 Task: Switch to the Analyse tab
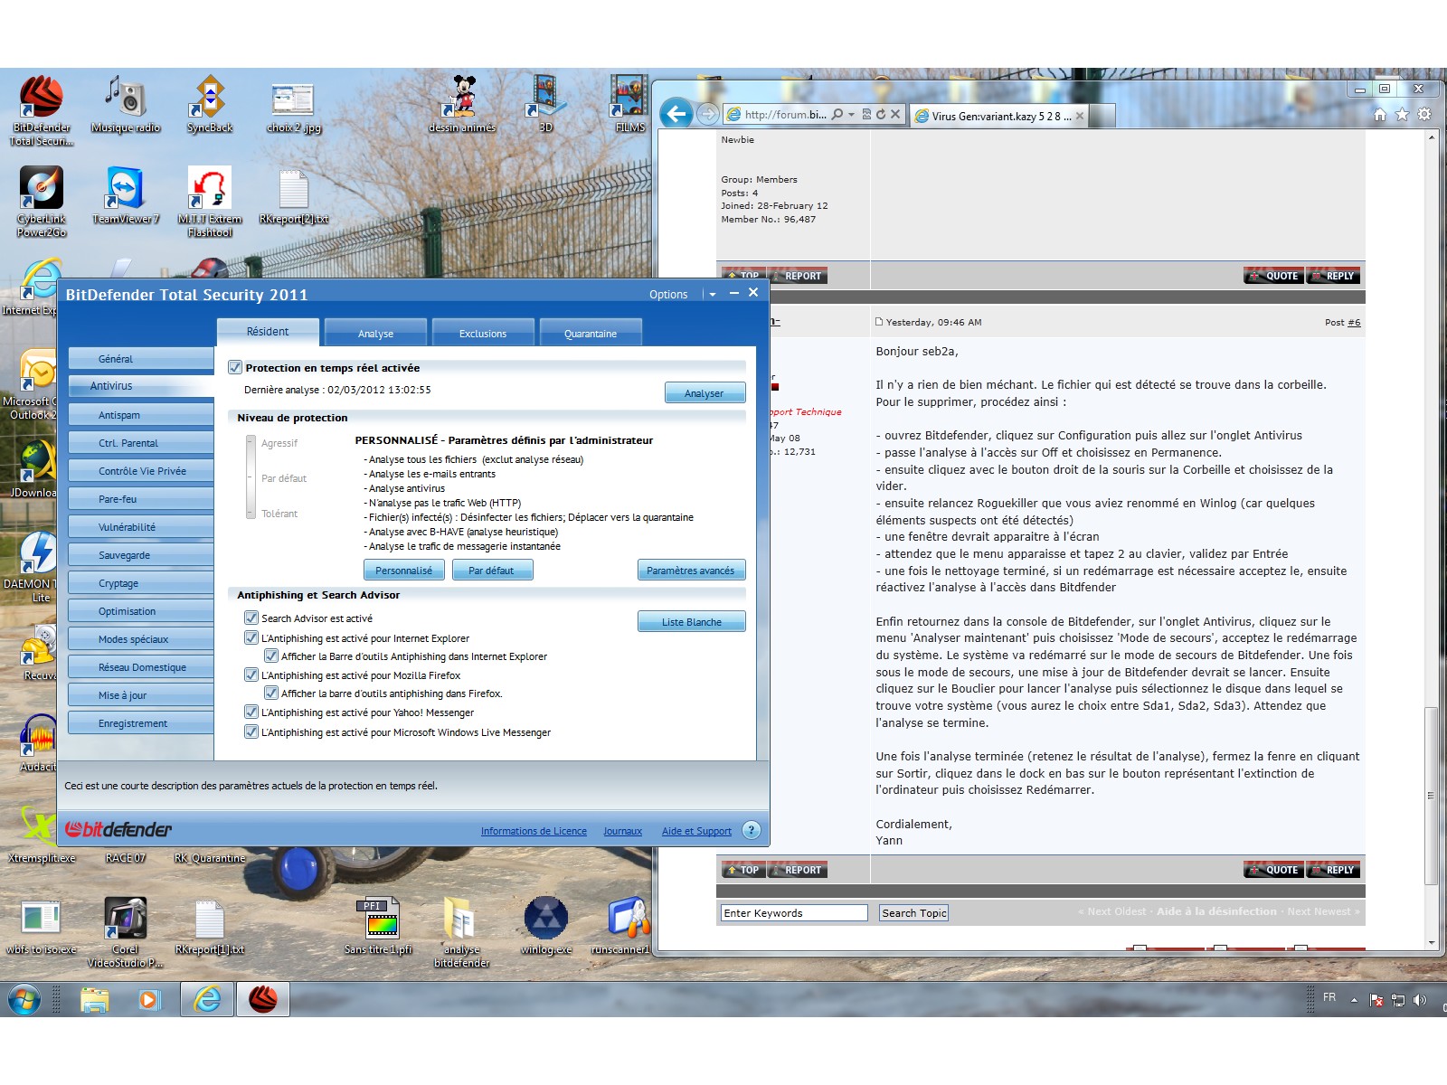pos(375,333)
